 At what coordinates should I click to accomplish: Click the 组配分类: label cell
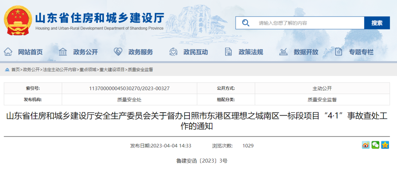[226, 99]
